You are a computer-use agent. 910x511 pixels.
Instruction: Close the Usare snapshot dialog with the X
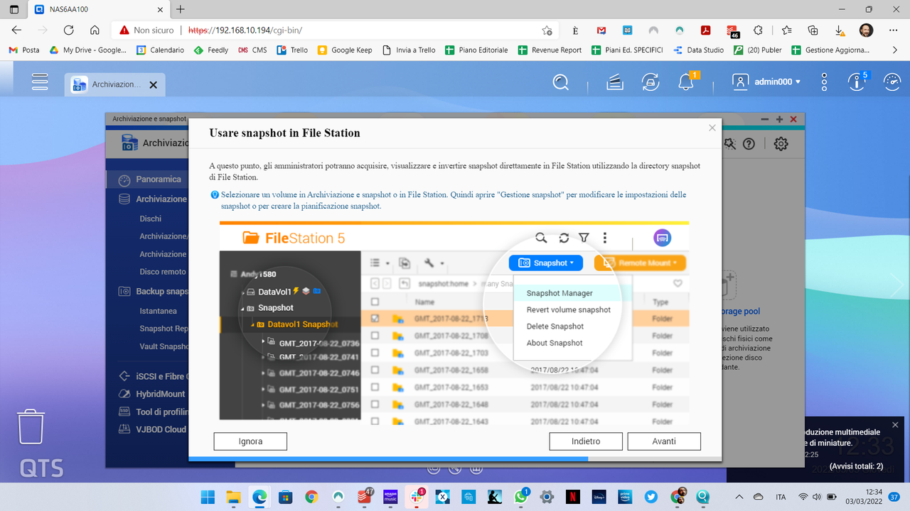(712, 128)
